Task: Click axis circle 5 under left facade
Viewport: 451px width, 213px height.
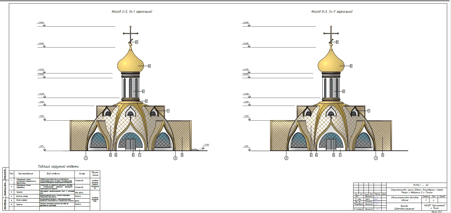Action: (x=175, y=158)
